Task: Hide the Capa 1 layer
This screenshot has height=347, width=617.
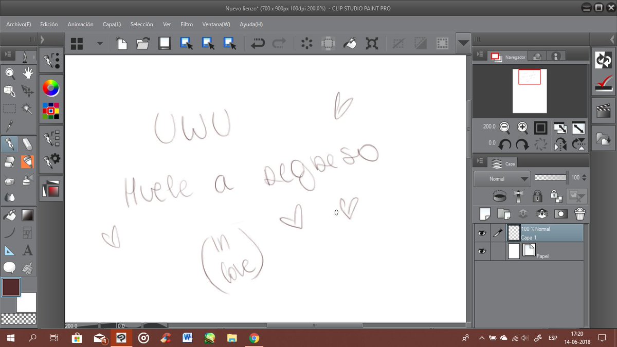Action: (x=482, y=233)
